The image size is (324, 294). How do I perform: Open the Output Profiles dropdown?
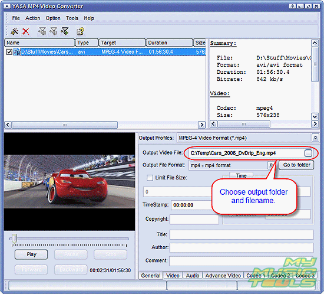[x=315, y=138]
